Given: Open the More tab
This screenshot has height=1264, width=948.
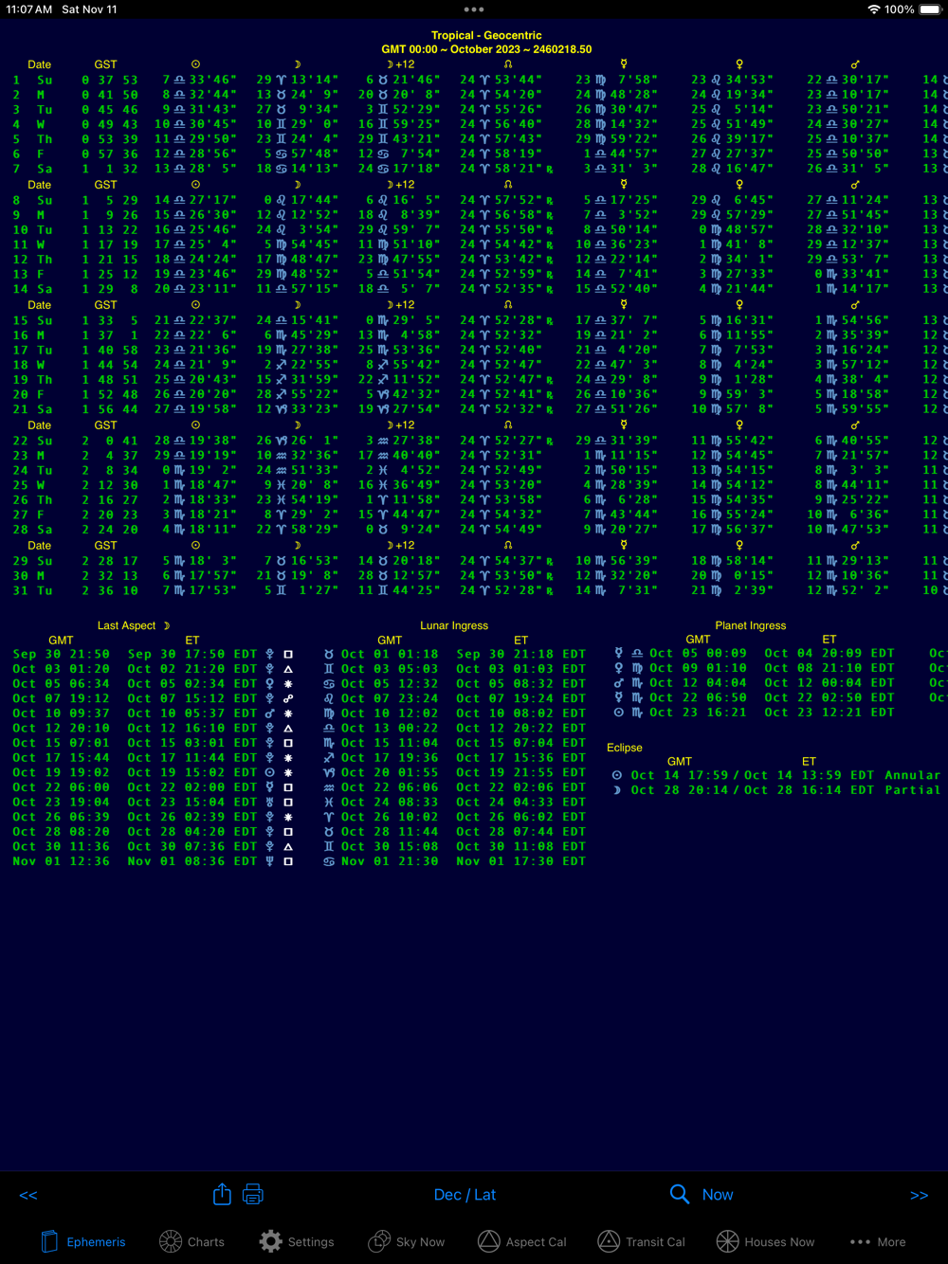Looking at the screenshot, I should [x=878, y=1241].
